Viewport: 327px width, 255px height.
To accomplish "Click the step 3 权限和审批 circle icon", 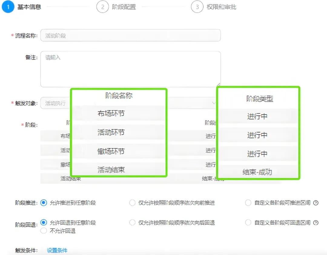I will point(197,6).
